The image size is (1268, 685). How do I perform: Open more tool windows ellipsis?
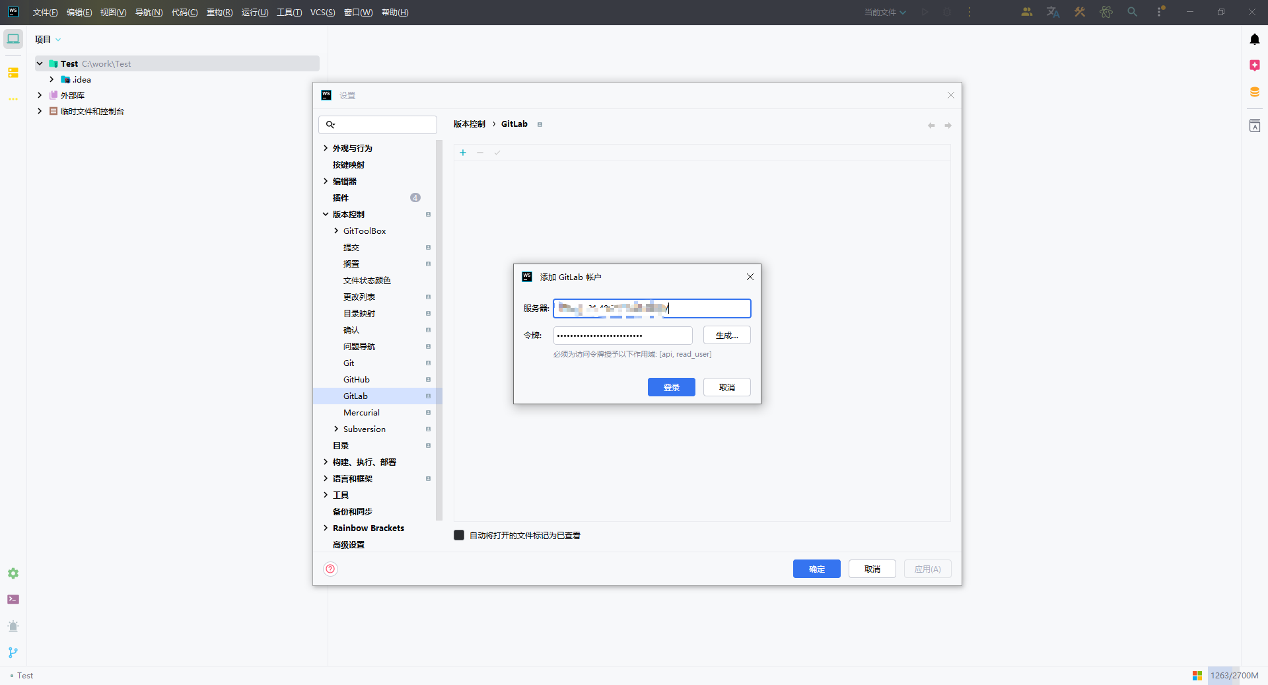click(x=13, y=99)
